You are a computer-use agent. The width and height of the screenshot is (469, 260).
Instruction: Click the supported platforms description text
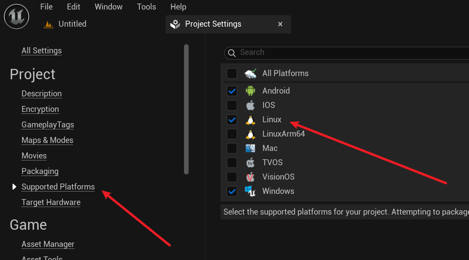[x=346, y=212]
